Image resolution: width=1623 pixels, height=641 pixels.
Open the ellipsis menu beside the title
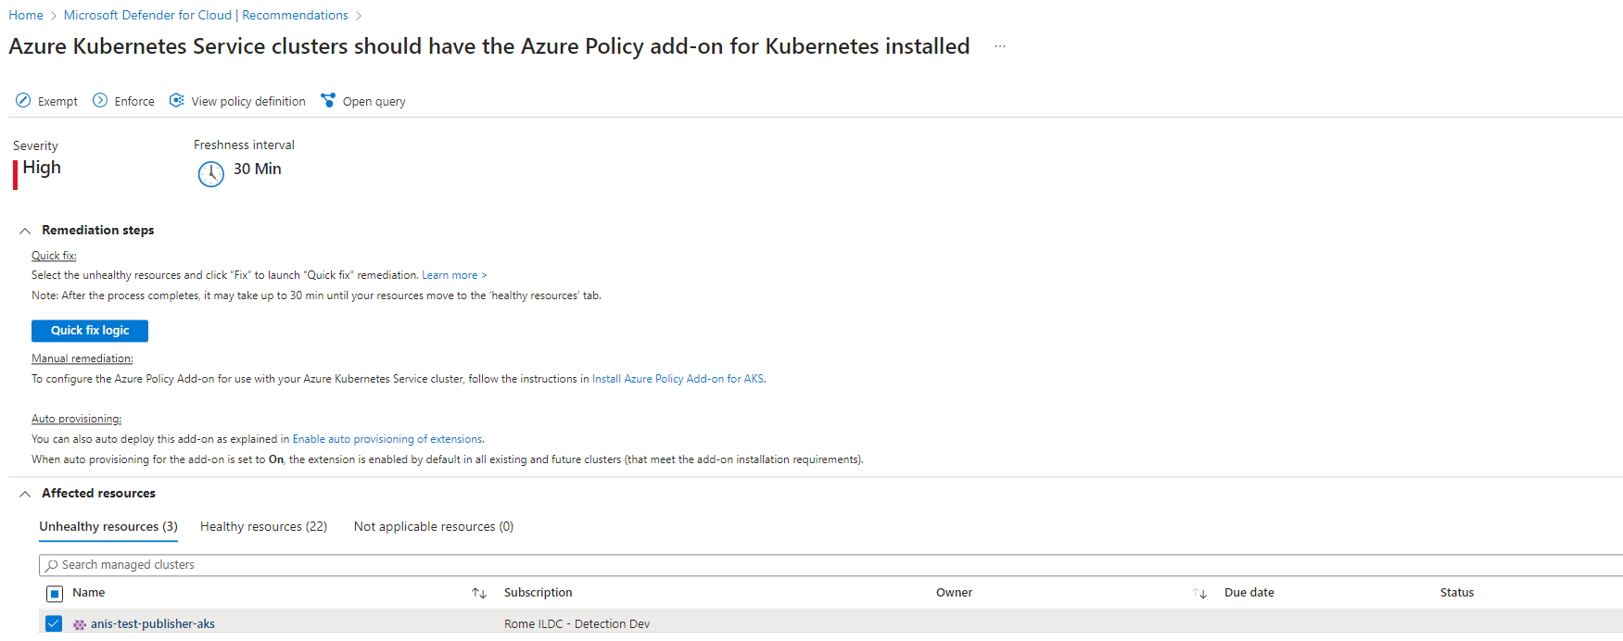point(1000,46)
